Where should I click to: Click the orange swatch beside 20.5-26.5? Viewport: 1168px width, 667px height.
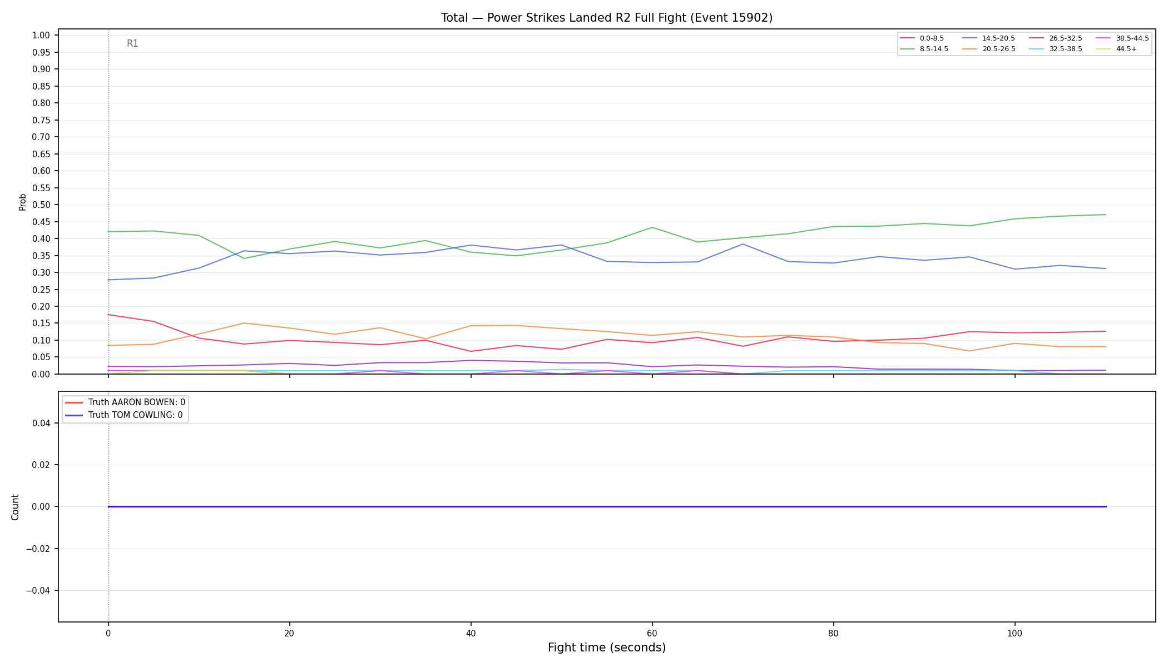pyautogui.click(x=969, y=49)
